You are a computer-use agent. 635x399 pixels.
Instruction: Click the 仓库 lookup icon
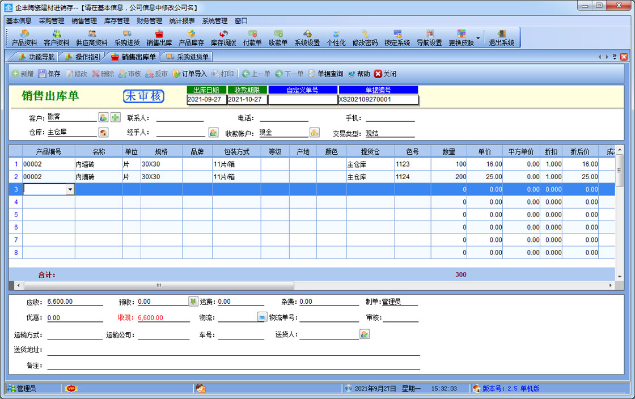click(x=103, y=133)
